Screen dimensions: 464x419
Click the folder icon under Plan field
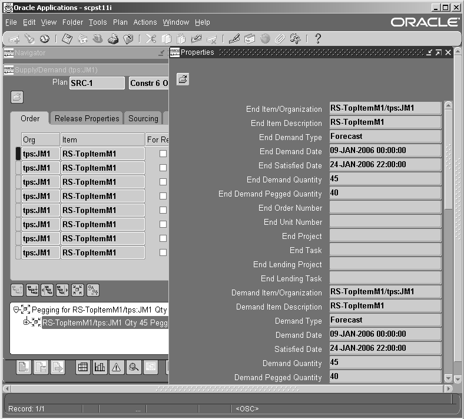pos(17,97)
